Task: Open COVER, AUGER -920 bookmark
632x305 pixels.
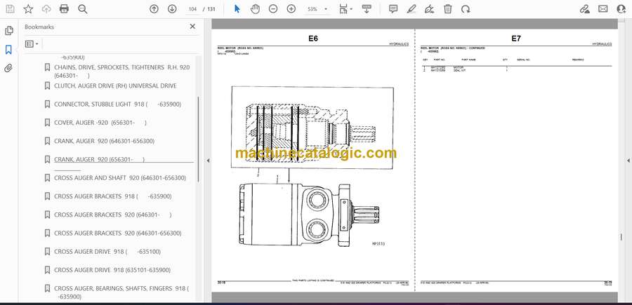Action: (x=100, y=123)
